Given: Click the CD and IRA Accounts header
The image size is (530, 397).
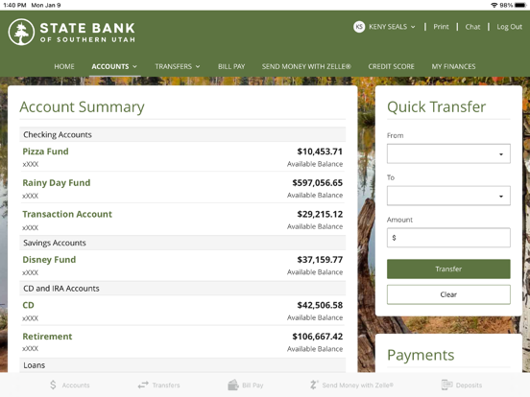Looking at the screenshot, I should point(182,289).
